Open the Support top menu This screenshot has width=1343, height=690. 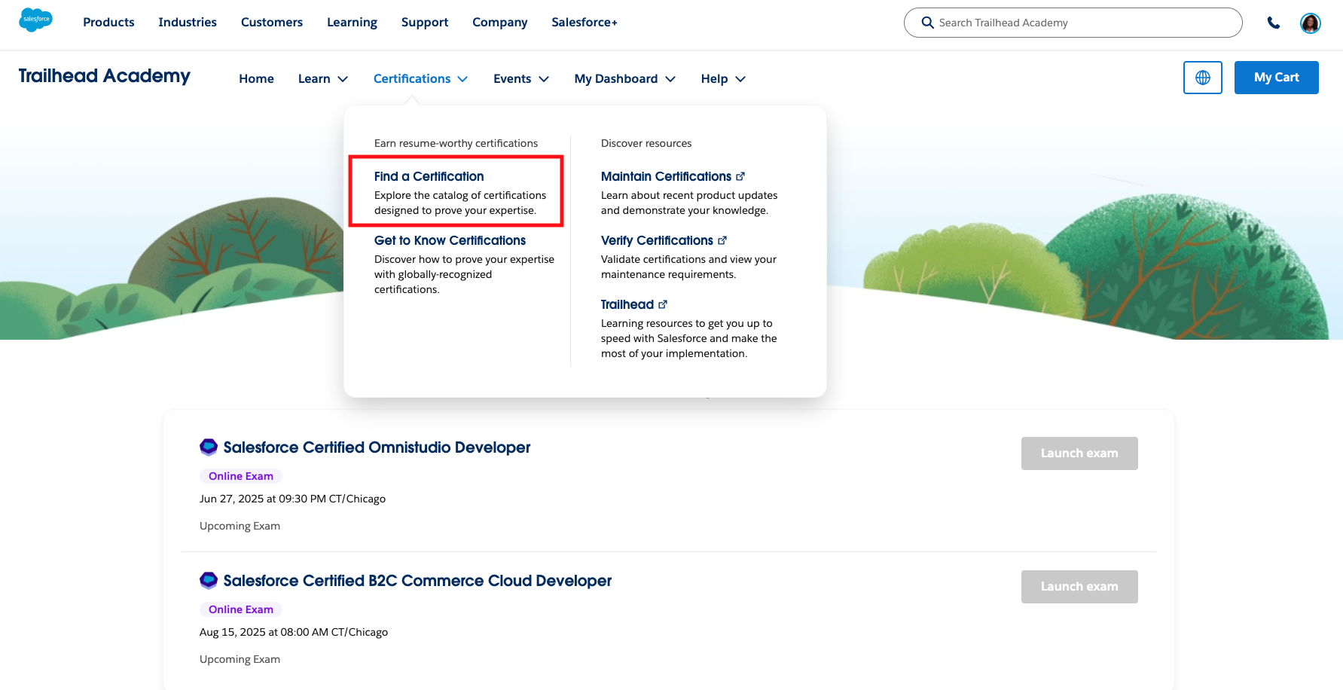[x=425, y=23]
